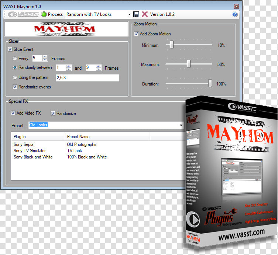Click www.vasst.com on the product box
Image resolution: width=278 pixels, height=255 pixels.
point(241,234)
